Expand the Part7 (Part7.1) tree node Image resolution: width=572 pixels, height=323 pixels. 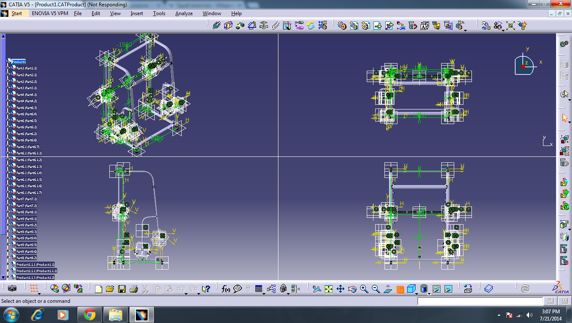8,199
